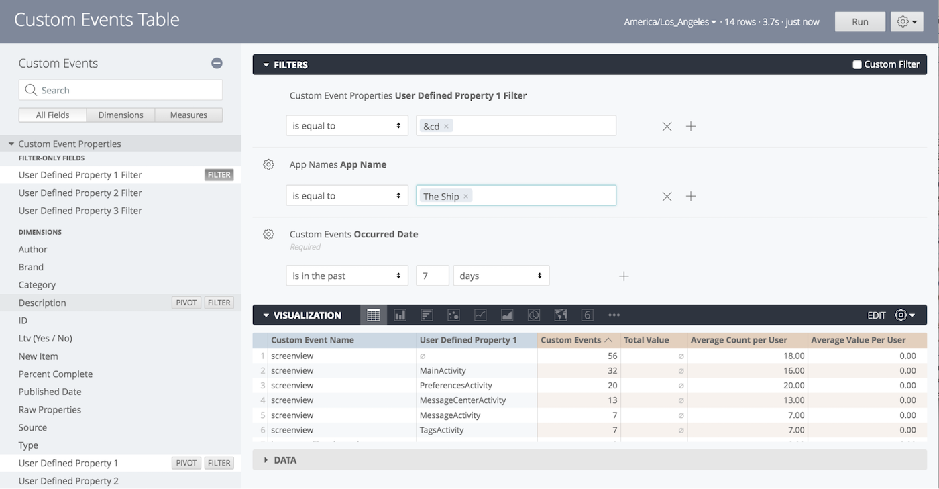Switch to line chart visualization
Image resolution: width=939 pixels, height=489 pixels.
point(480,315)
